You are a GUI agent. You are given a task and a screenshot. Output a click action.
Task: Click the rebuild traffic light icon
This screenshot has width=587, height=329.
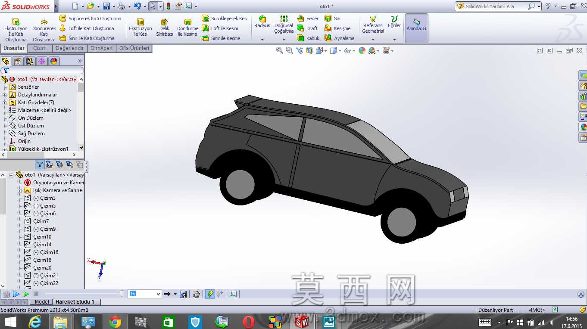tap(168, 6)
